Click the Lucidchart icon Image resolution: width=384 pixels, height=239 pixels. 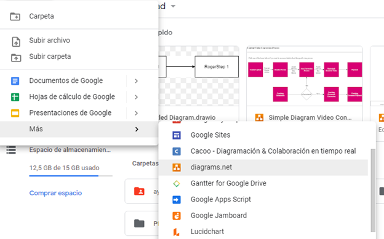pyautogui.click(x=177, y=232)
